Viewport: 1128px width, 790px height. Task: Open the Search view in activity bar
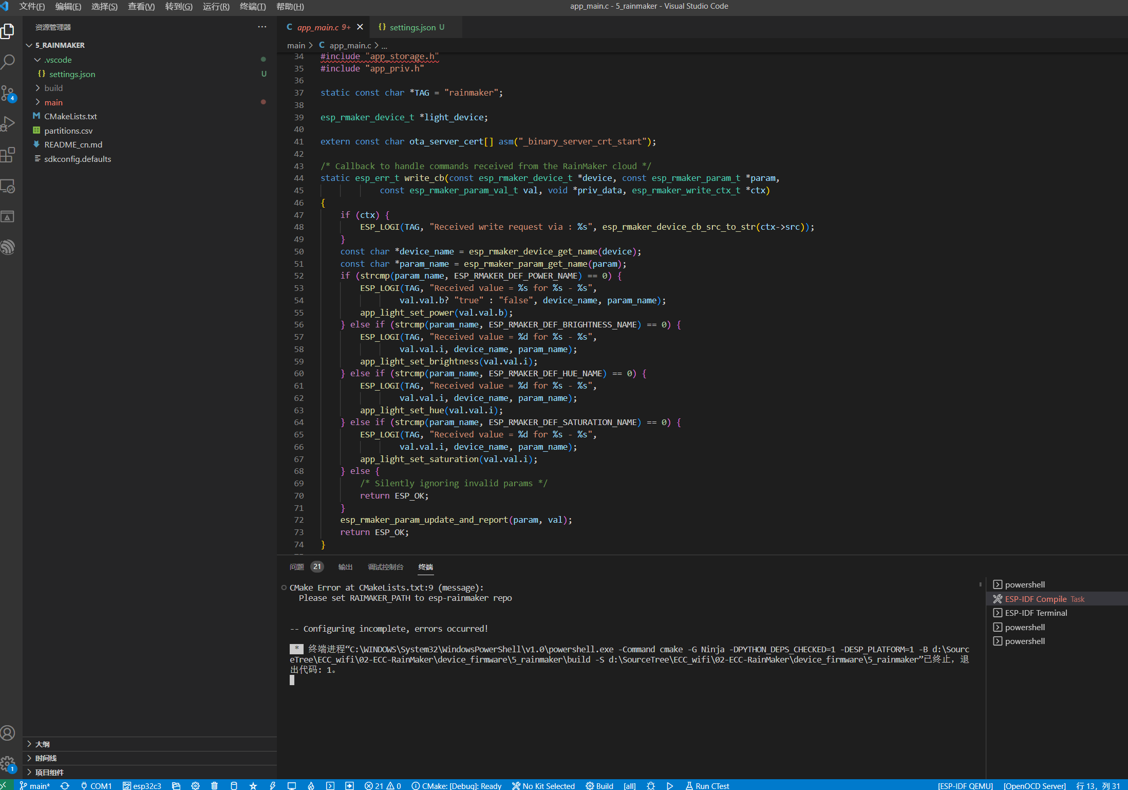point(8,62)
